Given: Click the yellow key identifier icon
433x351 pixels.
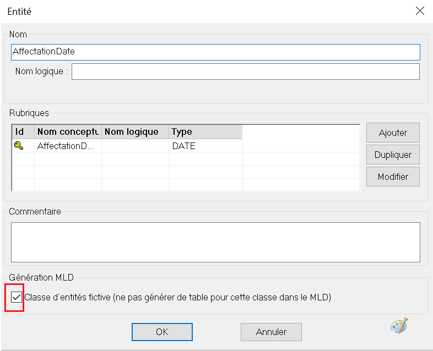Looking at the screenshot, I should click(x=19, y=145).
